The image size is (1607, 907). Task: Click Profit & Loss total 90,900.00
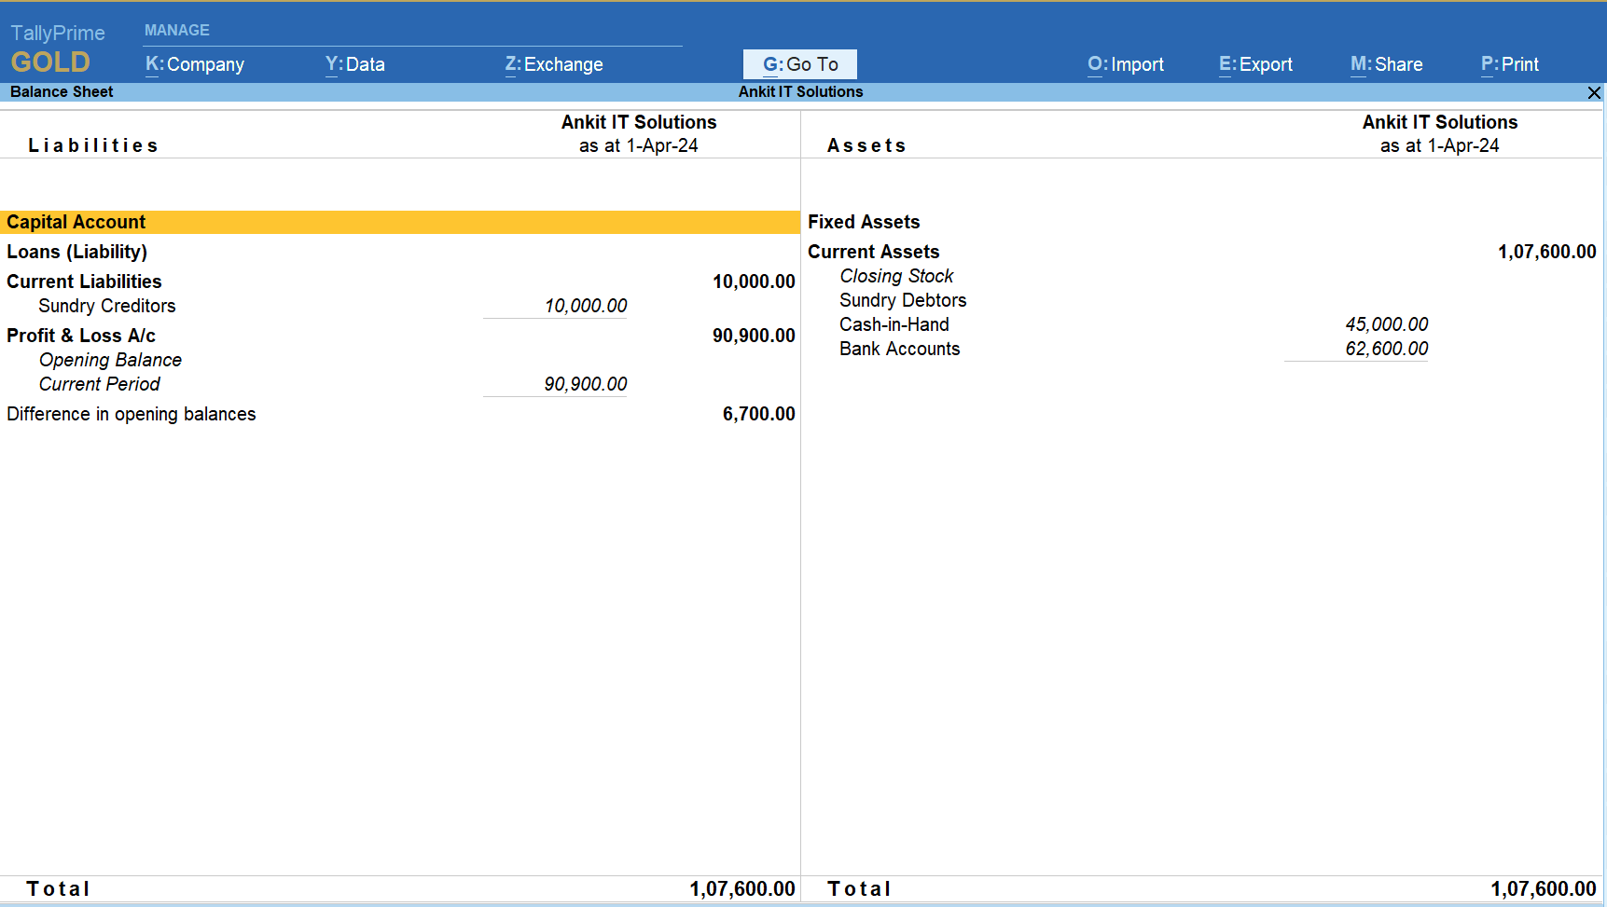(x=754, y=336)
